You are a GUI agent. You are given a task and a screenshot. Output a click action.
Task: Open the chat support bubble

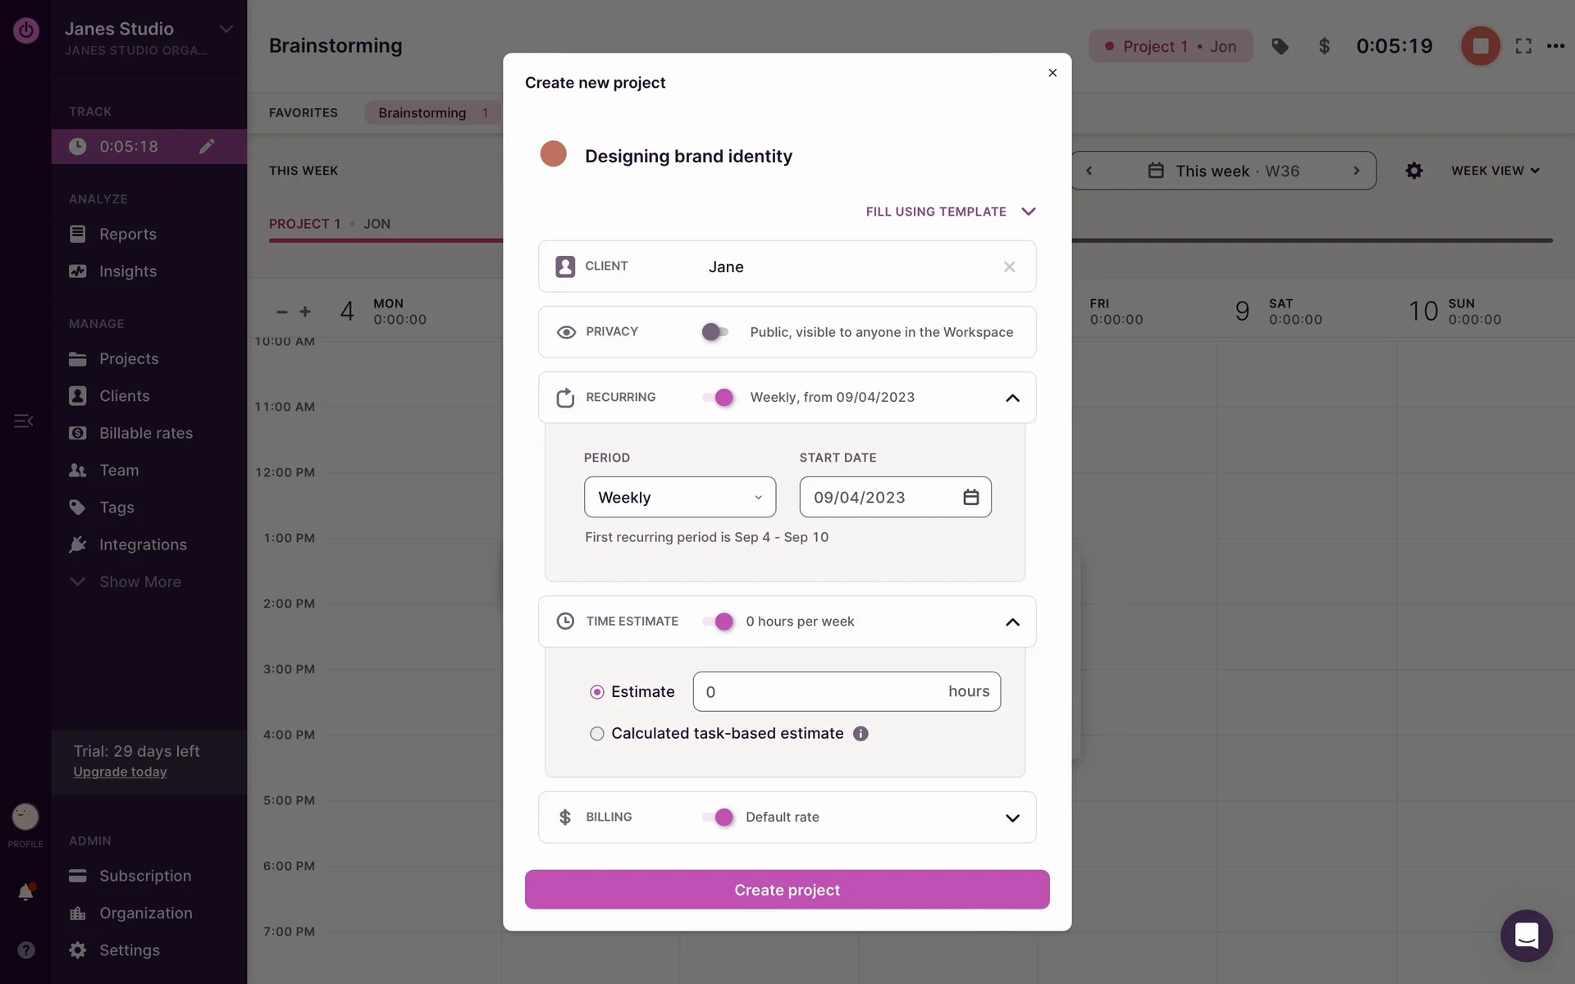1526,936
